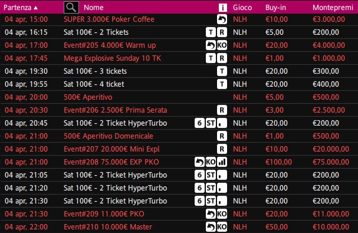Click the T ticket badge on Sat 100€ - 3 tickets
Viewport: 358px width, 233px height.
tap(222, 71)
